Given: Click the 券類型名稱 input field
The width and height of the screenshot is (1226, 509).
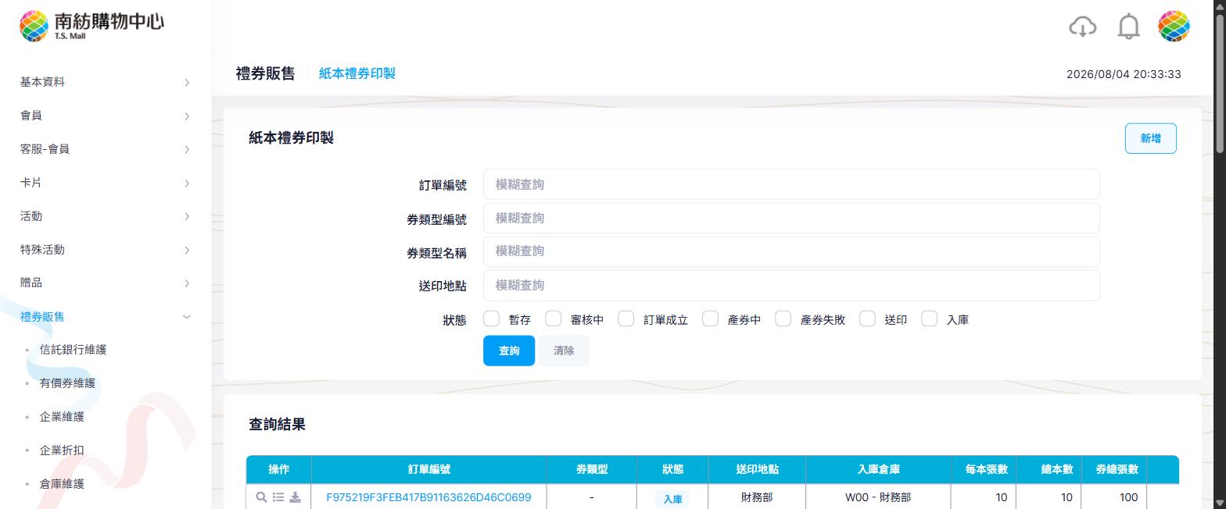Looking at the screenshot, I should coord(791,251).
